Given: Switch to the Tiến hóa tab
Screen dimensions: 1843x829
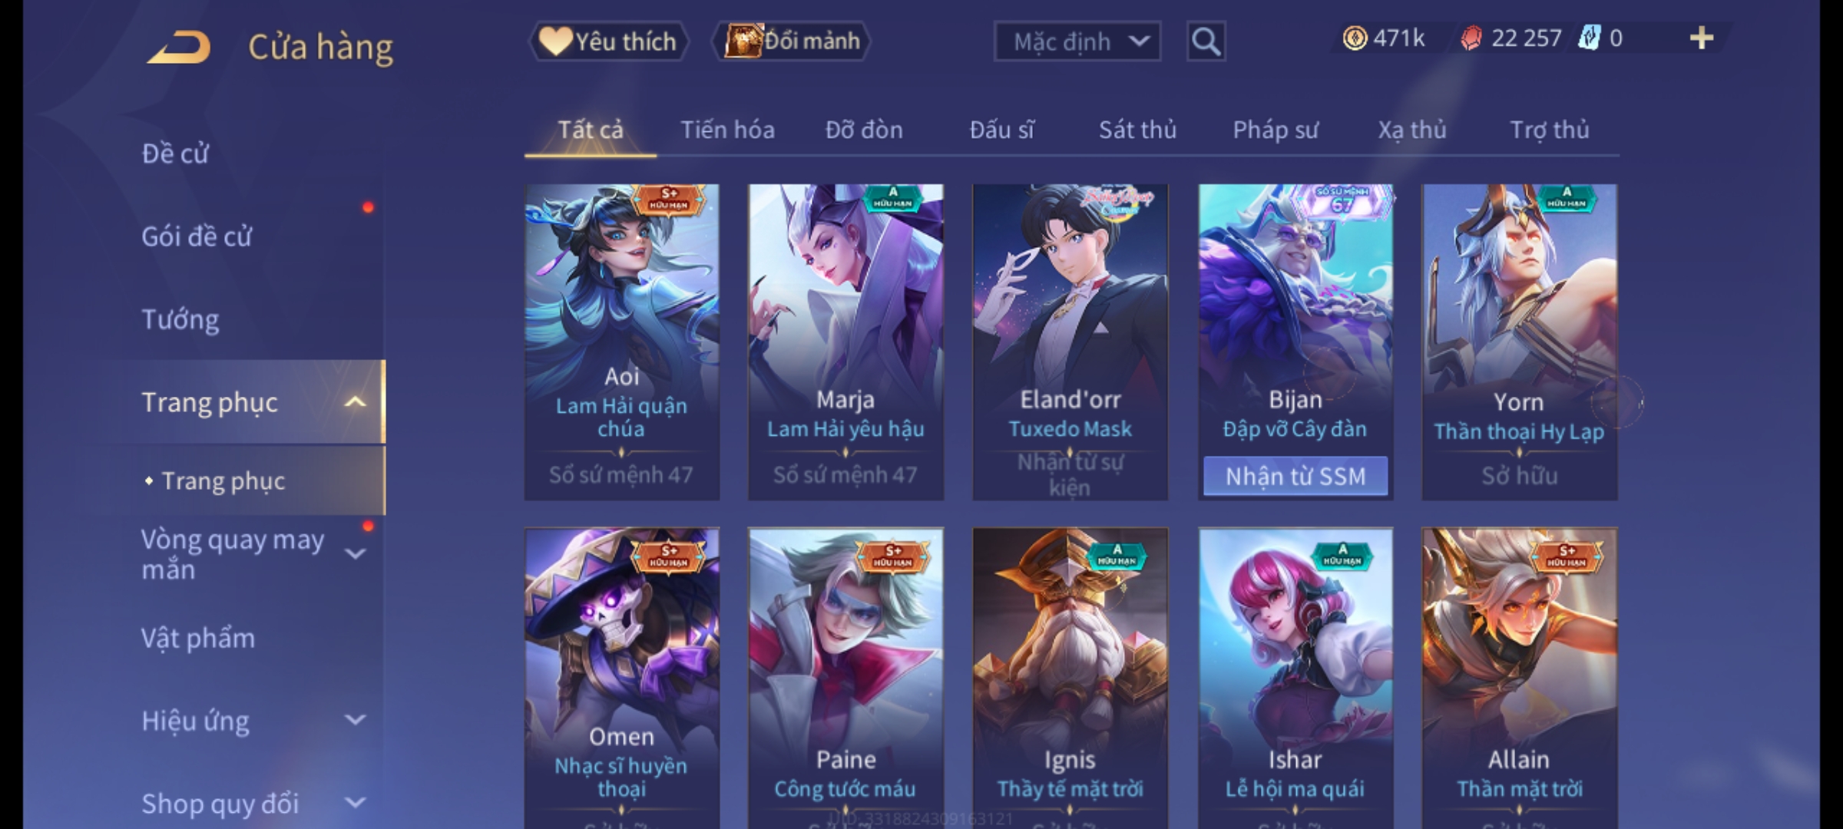Looking at the screenshot, I should [727, 130].
